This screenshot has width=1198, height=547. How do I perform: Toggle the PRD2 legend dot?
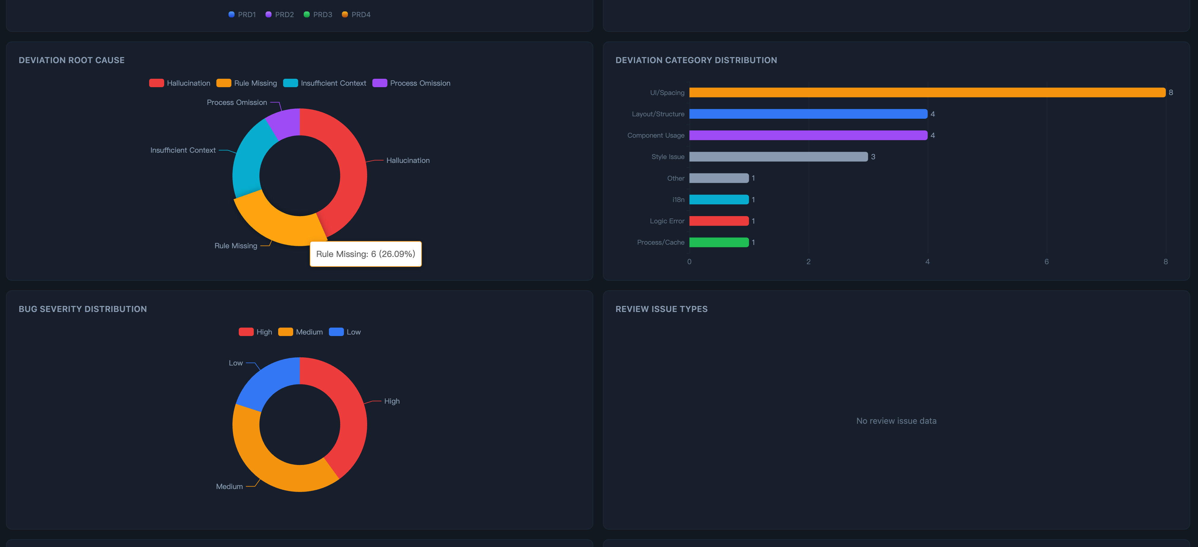pyautogui.click(x=269, y=14)
